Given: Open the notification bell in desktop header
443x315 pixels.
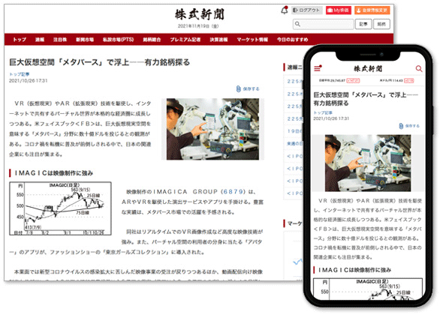Looking at the screenshot, I should (x=285, y=10).
